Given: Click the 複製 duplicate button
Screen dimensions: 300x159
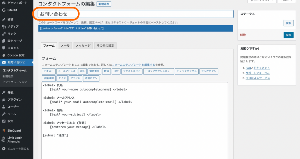Looking at the screenshot, I should [x=288, y=23].
